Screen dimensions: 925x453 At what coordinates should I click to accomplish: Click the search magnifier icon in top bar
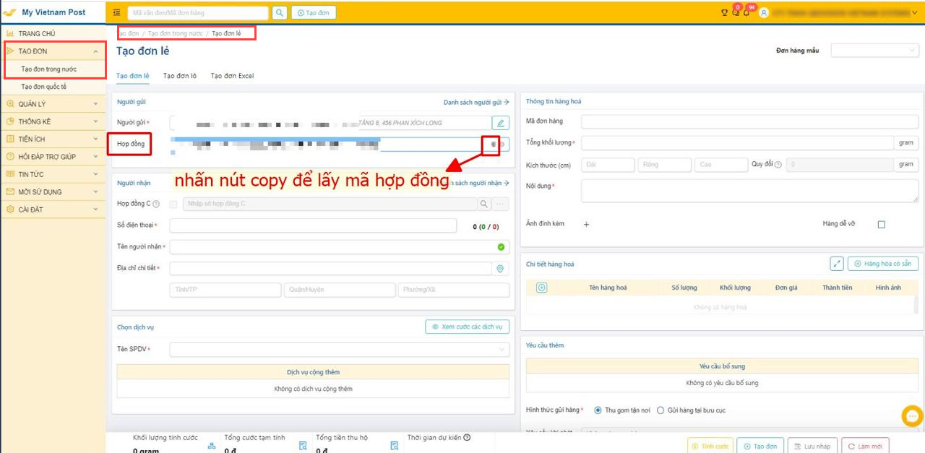280,12
